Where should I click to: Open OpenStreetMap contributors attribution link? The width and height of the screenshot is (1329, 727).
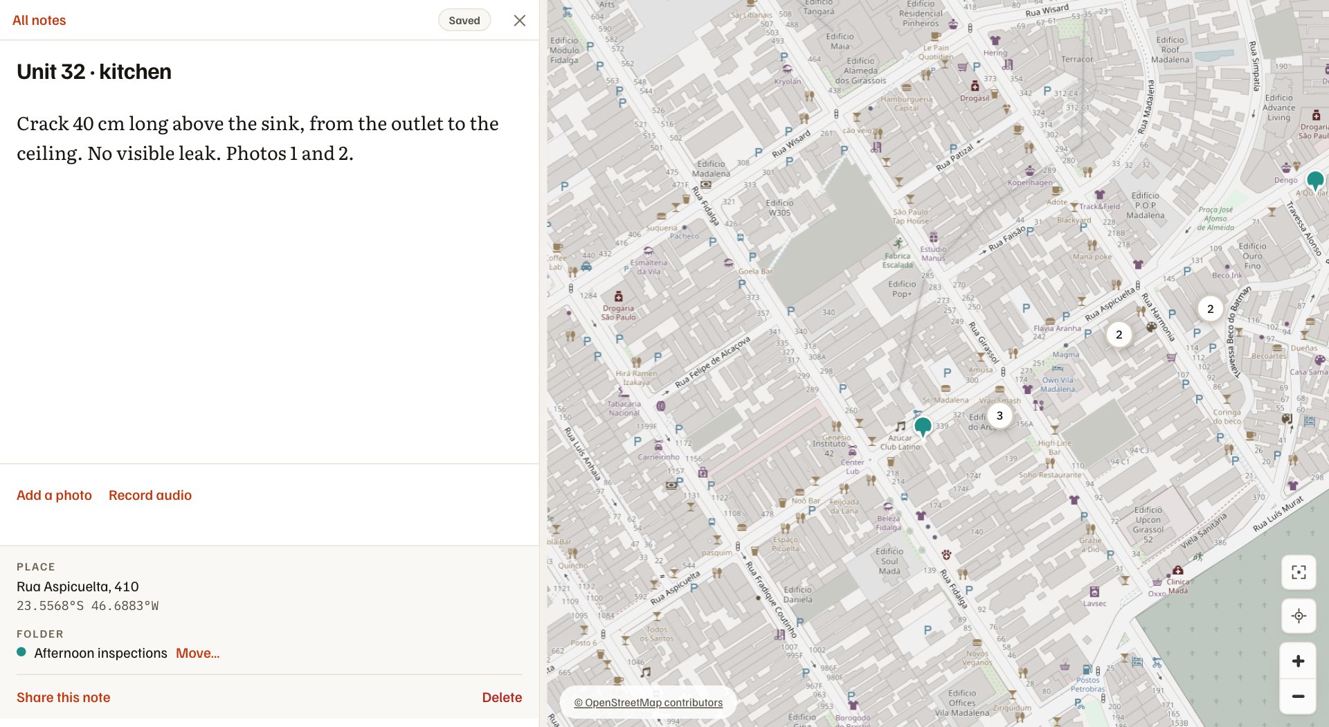[649, 703]
